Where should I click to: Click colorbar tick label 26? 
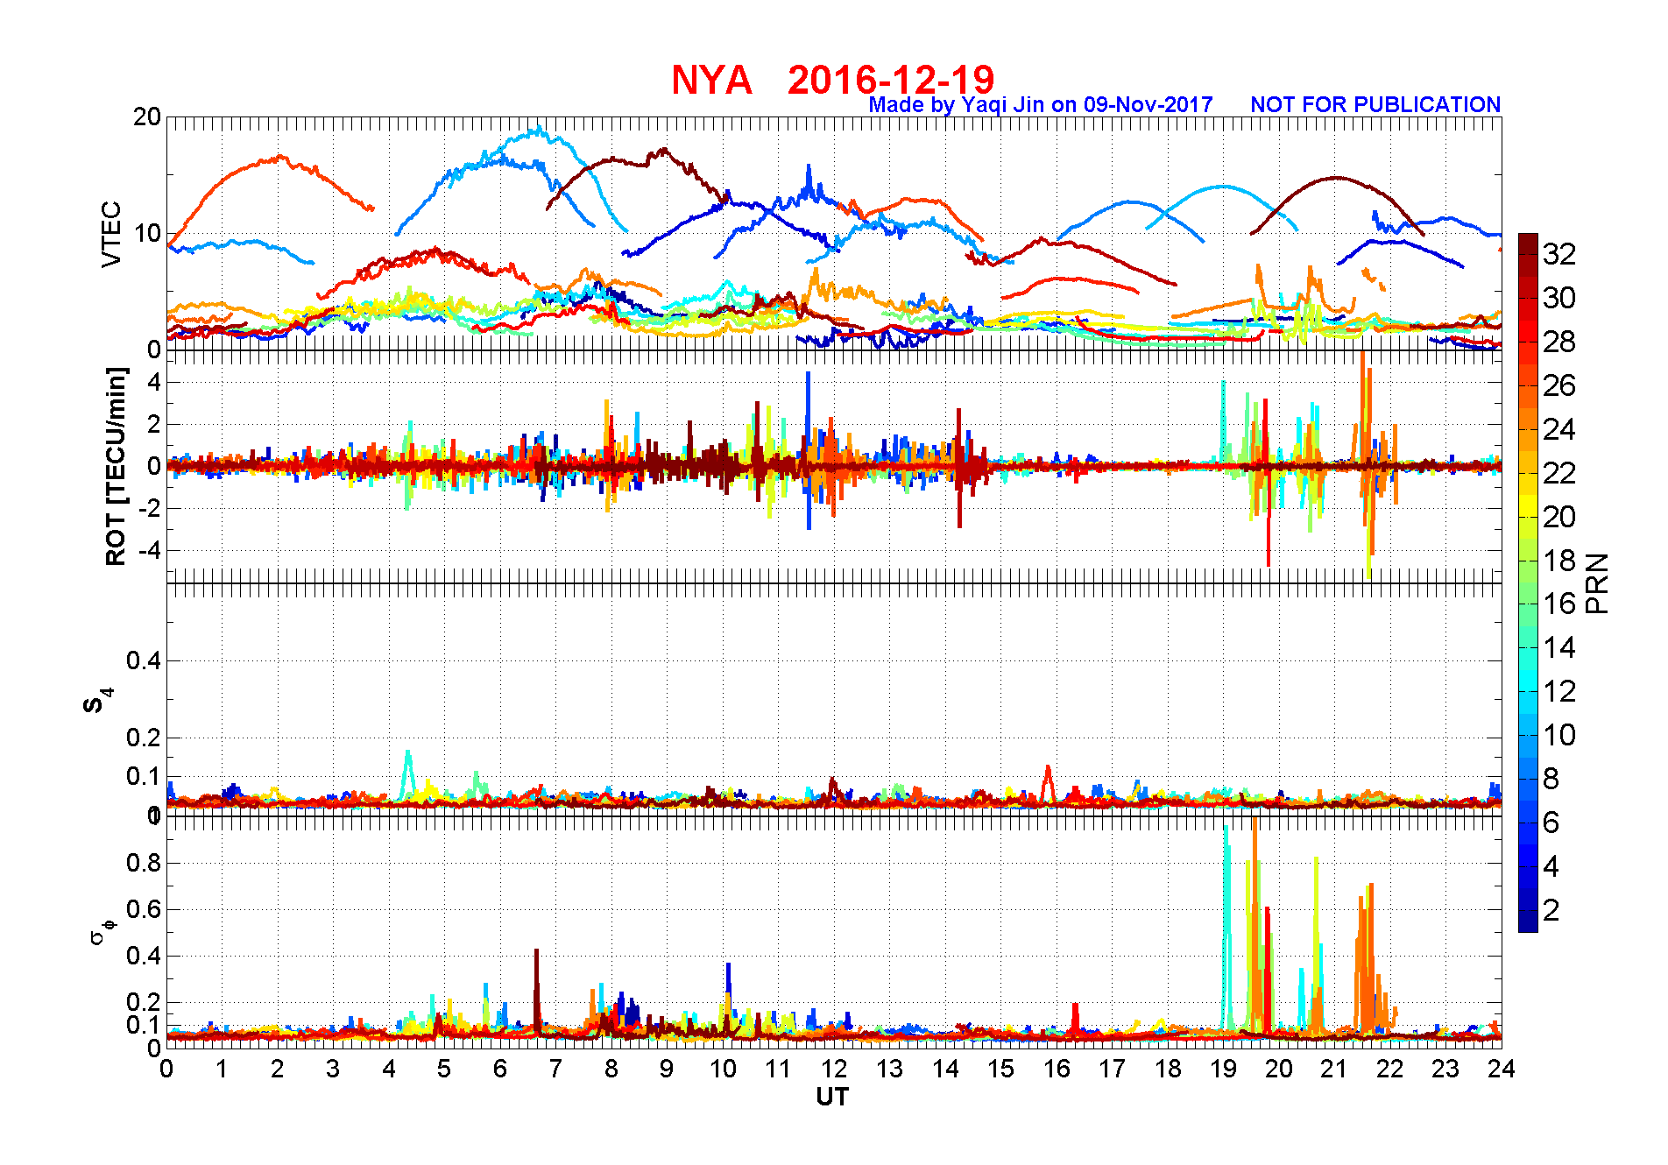[x=1559, y=385]
